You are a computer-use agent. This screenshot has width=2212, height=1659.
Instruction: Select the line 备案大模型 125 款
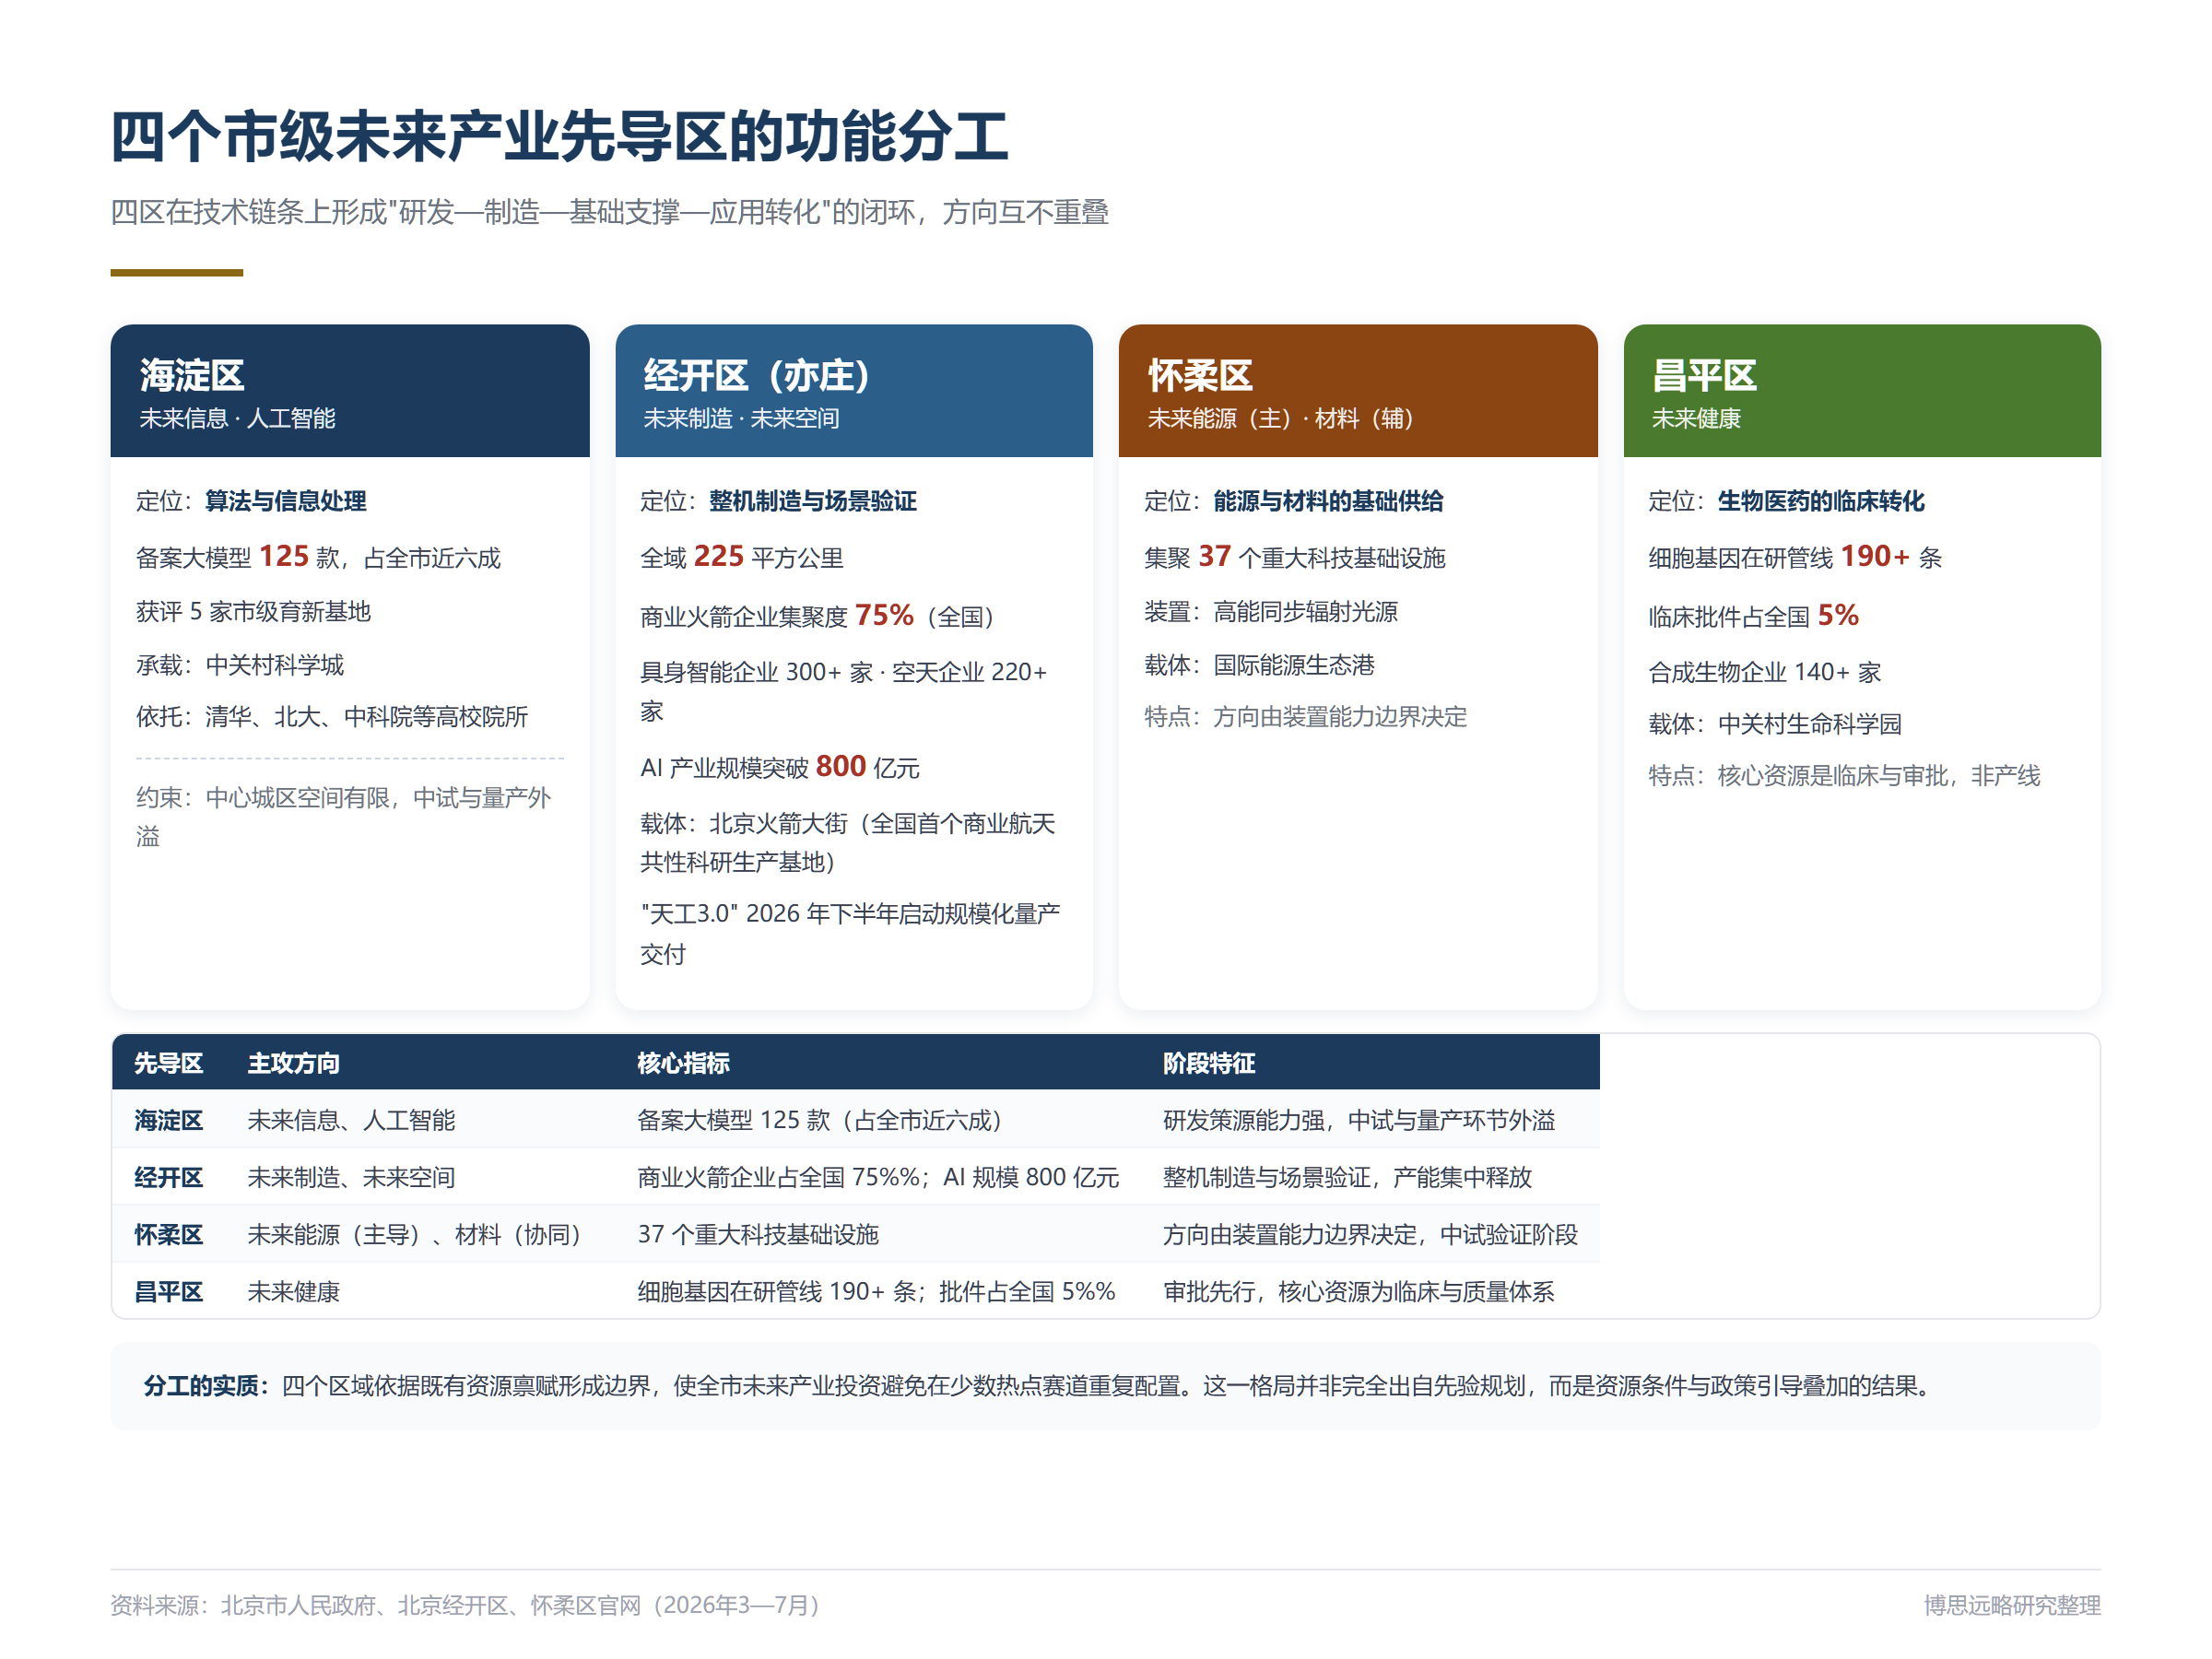(x=318, y=557)
